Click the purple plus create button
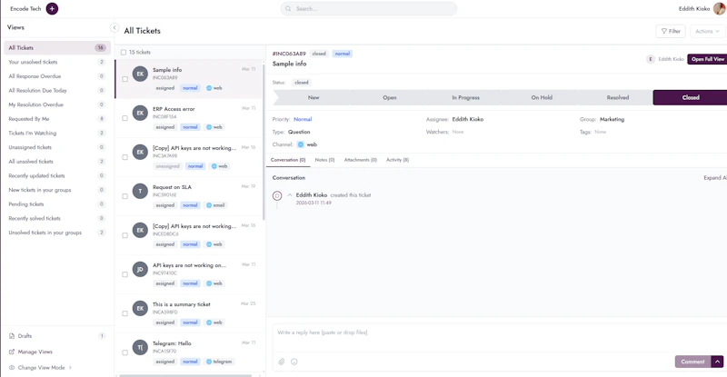 (x=52, y=8)
